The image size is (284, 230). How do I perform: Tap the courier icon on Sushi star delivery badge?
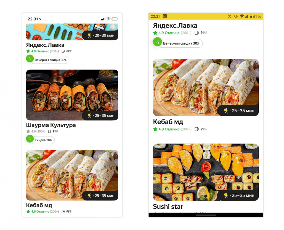[226, 195]
